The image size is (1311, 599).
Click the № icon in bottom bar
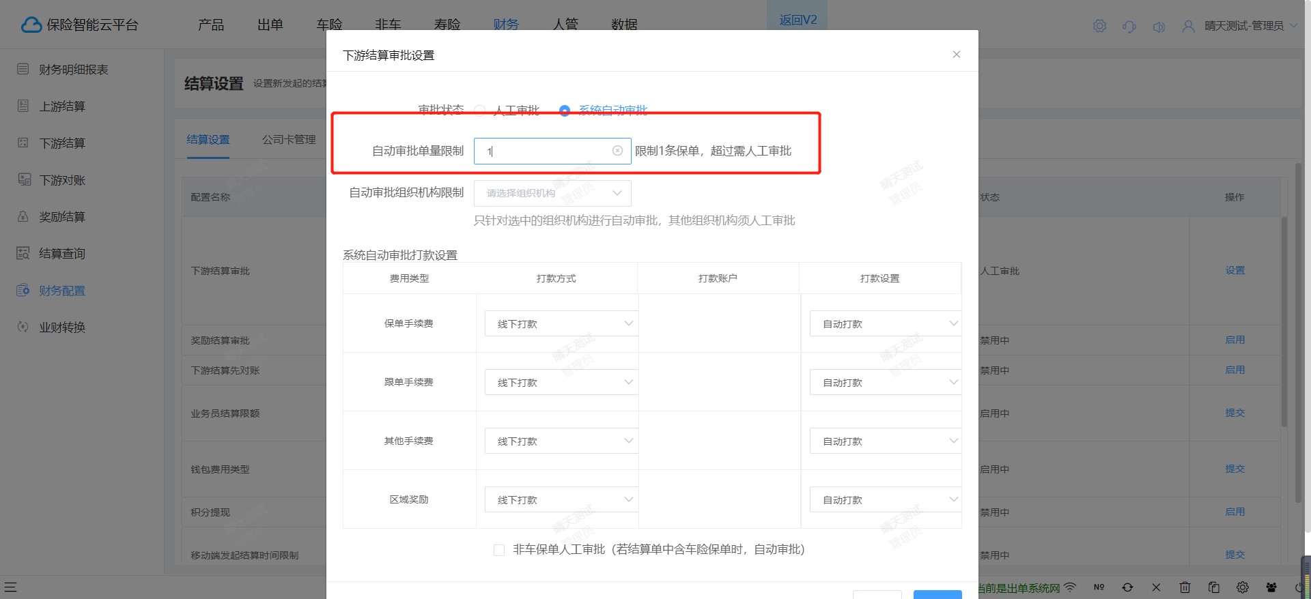pos(1099,587)
